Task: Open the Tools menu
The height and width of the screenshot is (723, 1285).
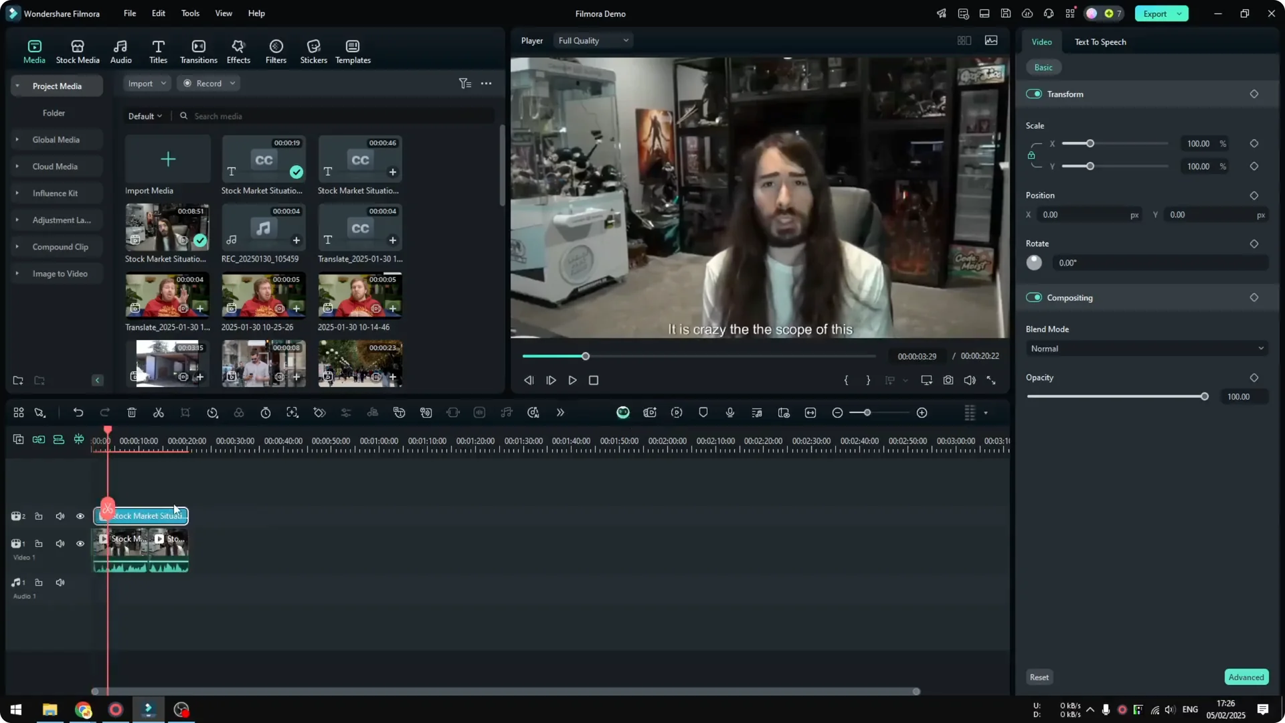Action: pyautogui.click(x=189, y=13)
